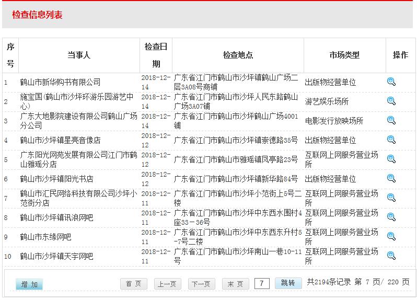Jump to last page 末页

click(236, 284)
